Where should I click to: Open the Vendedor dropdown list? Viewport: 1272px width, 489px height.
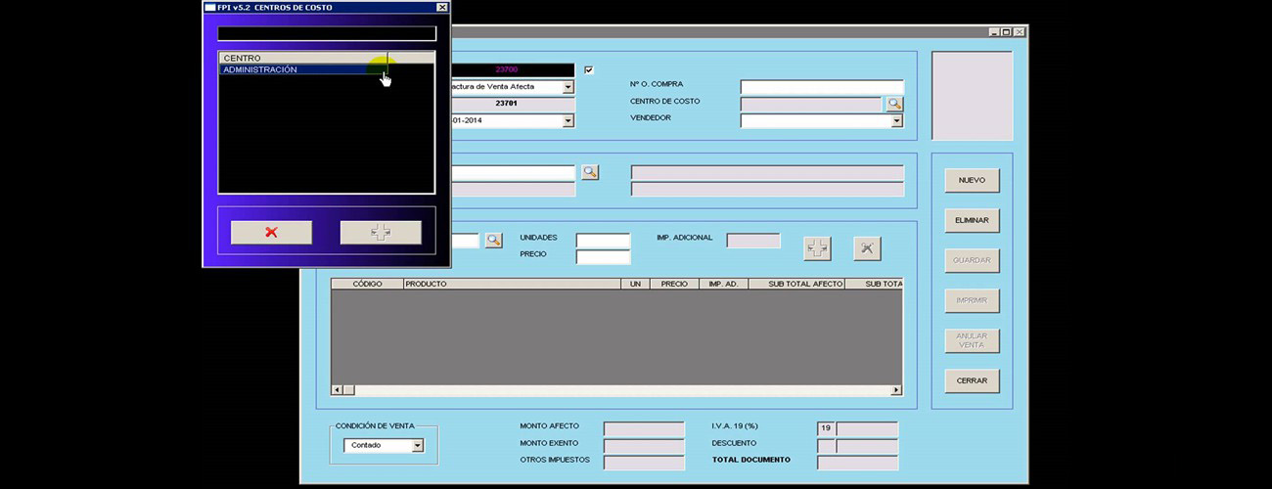tap(896, 121)
